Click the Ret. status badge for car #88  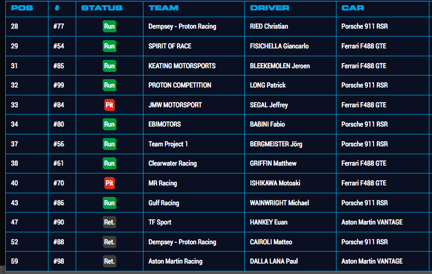109,242
